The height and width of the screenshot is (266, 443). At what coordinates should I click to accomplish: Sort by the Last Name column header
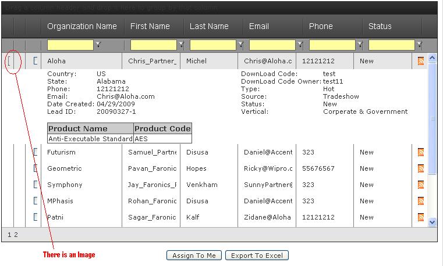pyautogui.click(x=209, y=26)
